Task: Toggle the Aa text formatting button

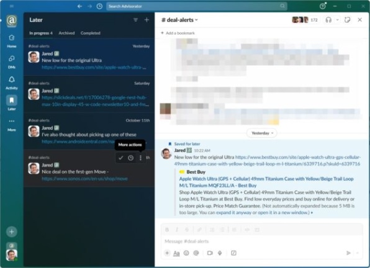Action: (176, 253)
